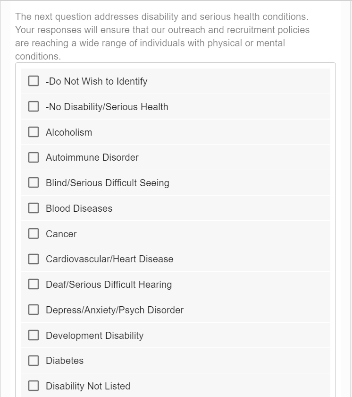The width and height of the screenshot is (352, 397).
Task: Check the Do Not Wish to Identify box
Action: [x=34, y=81]
